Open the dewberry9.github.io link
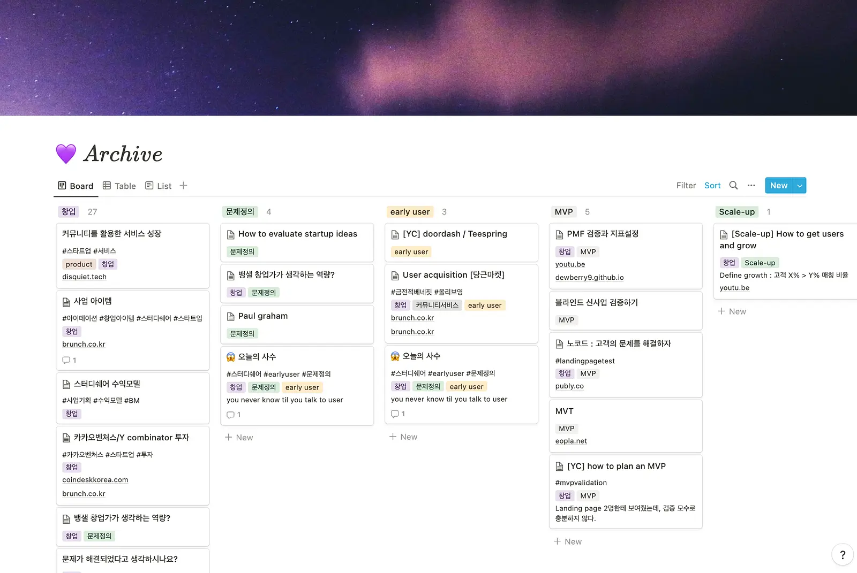The image size is (857, 573). (589, 278)
